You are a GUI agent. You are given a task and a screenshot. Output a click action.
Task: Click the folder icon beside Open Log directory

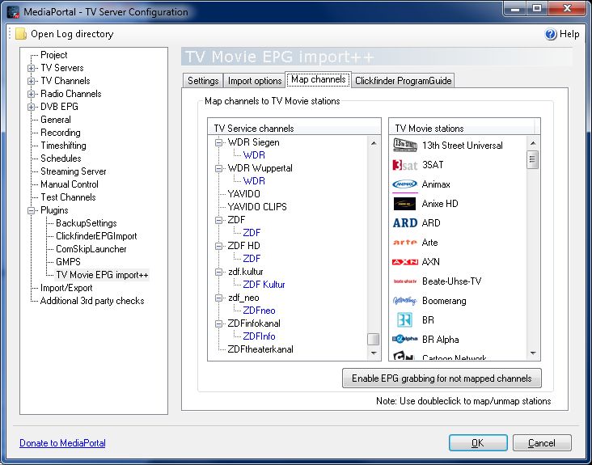21,34
